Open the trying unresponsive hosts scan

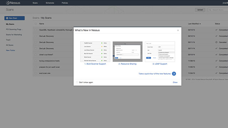point(49,61)
